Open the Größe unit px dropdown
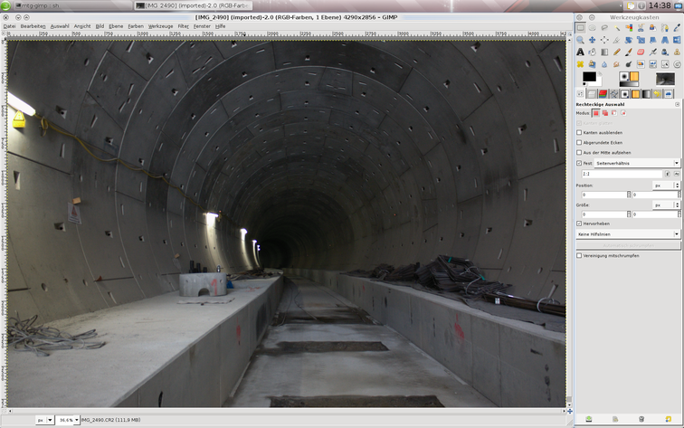Screen dimensions: 684x428 pos(667,204)
